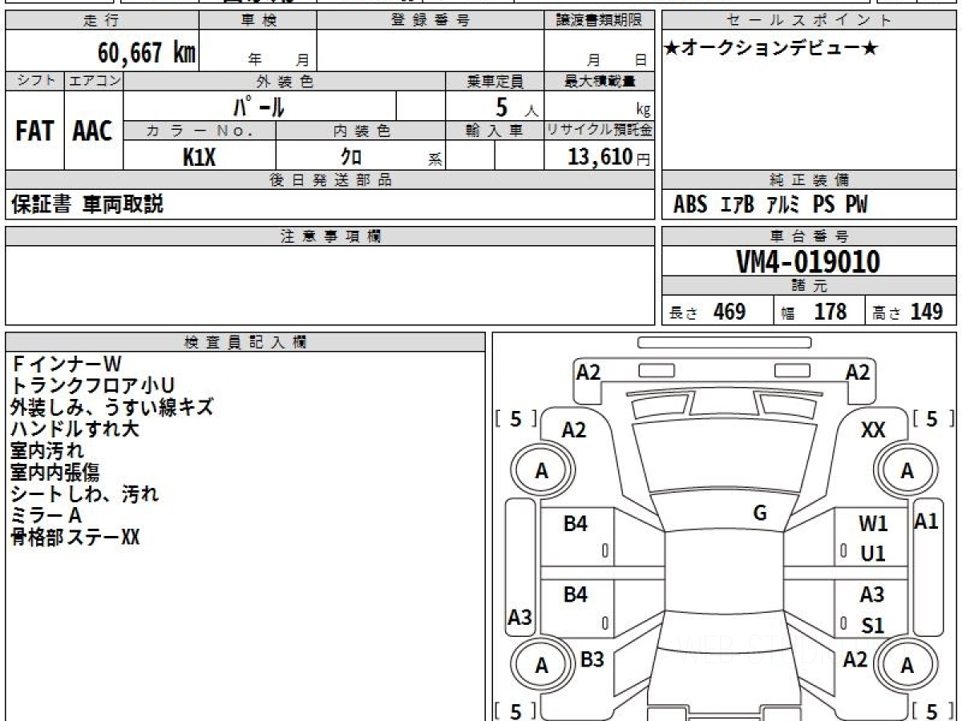Viewport: 962px width, 721px height.
Task: Click the K1X color code
Action: (x=200, y=157)
